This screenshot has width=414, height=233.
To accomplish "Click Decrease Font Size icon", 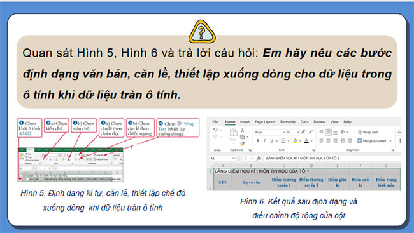I will pyautogui.click(x=311, y=132).
